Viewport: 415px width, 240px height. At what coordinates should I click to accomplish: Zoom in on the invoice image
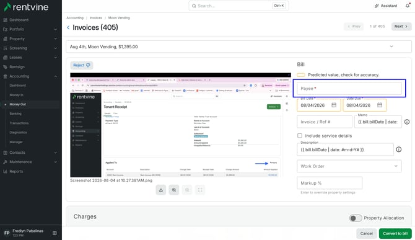[174, 190]
